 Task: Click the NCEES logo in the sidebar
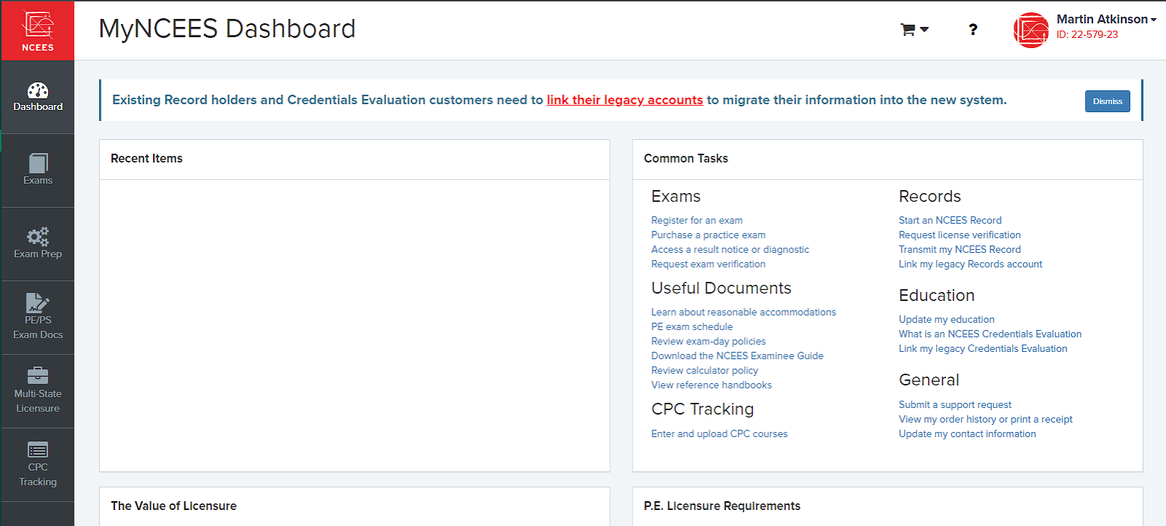38,31
